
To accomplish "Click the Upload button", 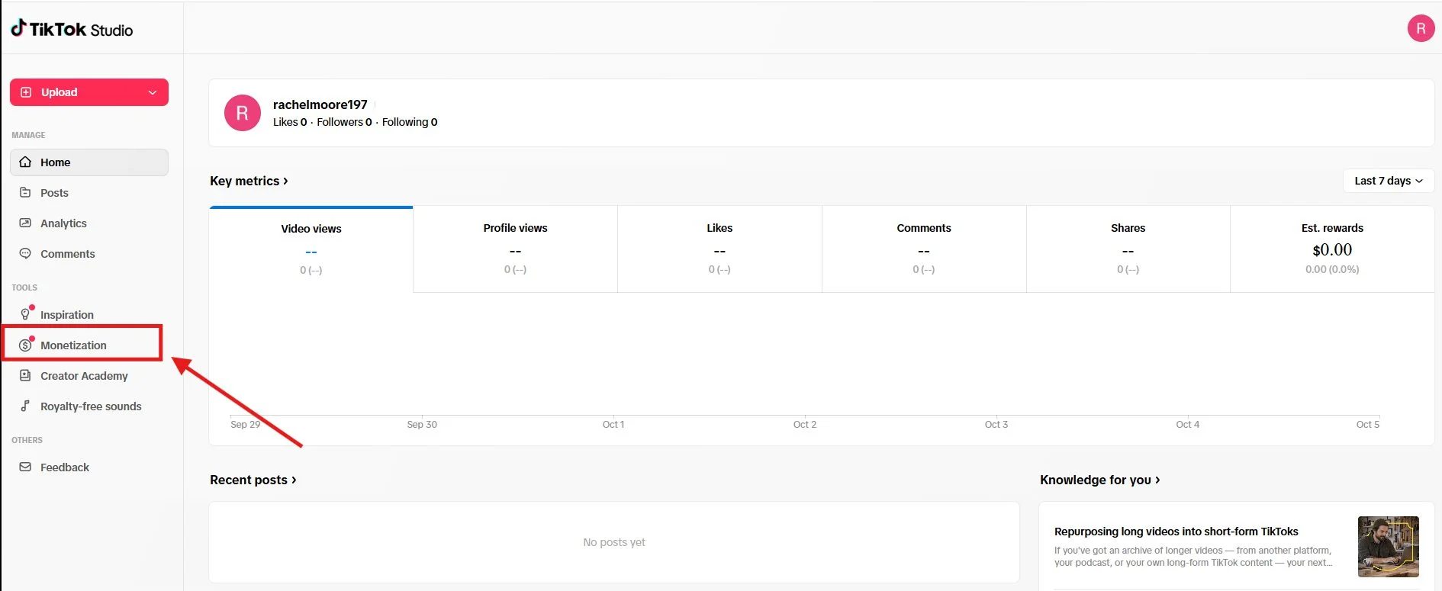I will click(x=89, y=92).
